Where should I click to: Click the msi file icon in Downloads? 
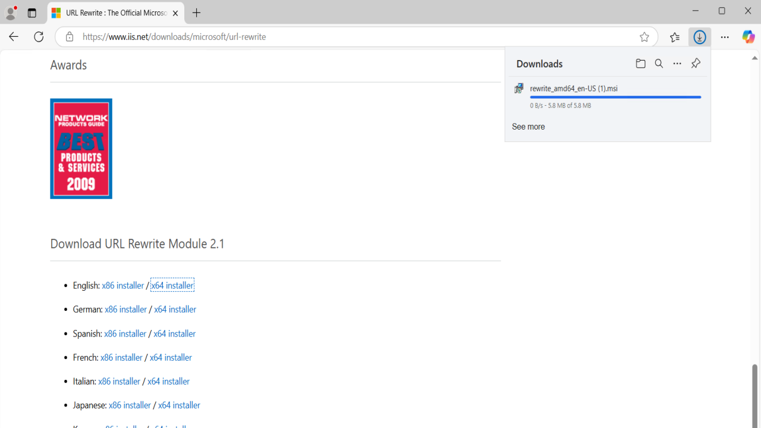pos(519,89)
